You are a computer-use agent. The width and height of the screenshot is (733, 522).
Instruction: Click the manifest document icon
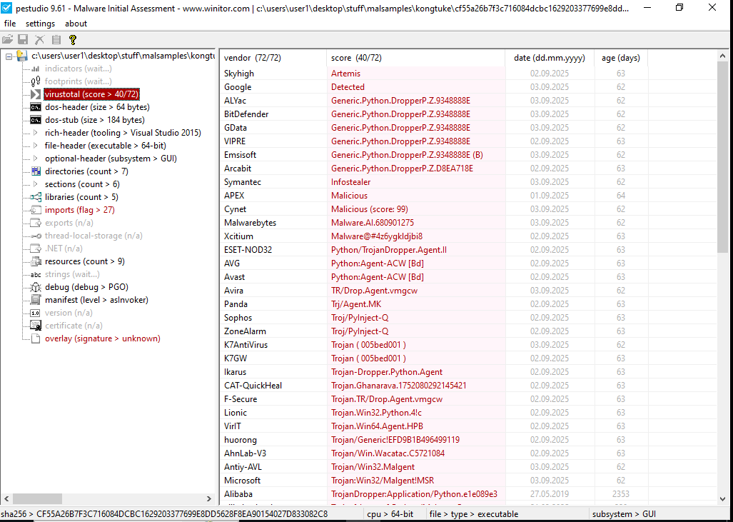tap(36, 300)
